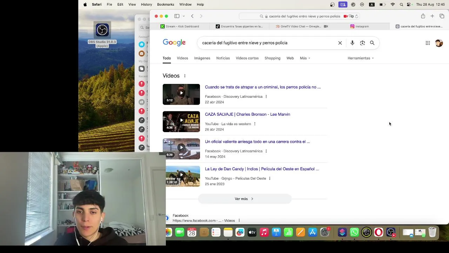The width and height of the screenshot is (449, 253).
Task: Switch to the TikTok boas gigantes tab
Action: (240, 26)
